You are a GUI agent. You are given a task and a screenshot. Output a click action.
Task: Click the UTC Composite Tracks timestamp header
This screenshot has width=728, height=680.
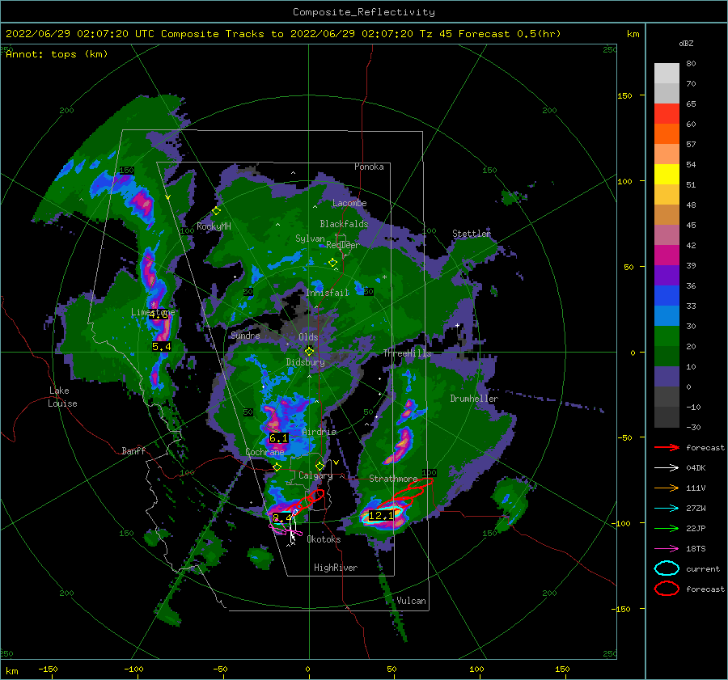click(x=283, y=34)
